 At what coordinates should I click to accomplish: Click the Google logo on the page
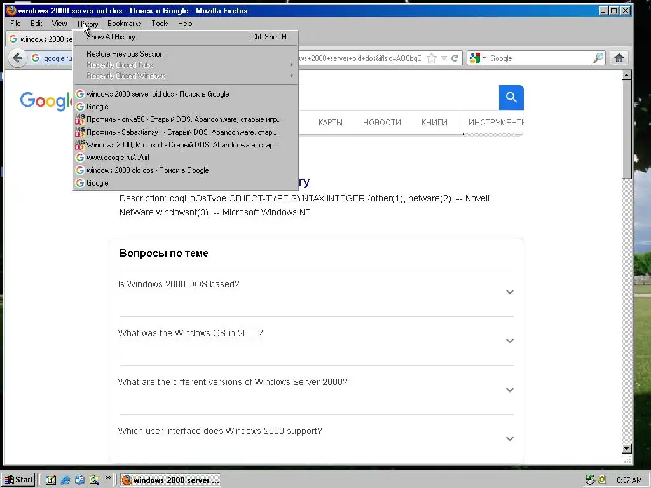tap(46, 101)
